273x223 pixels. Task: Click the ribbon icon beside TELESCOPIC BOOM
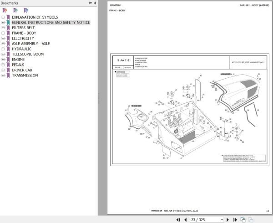point(8,54)
